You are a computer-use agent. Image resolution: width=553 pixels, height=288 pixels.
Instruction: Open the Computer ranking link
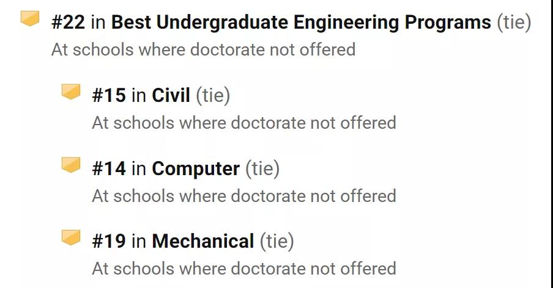(x=196, y=168)
